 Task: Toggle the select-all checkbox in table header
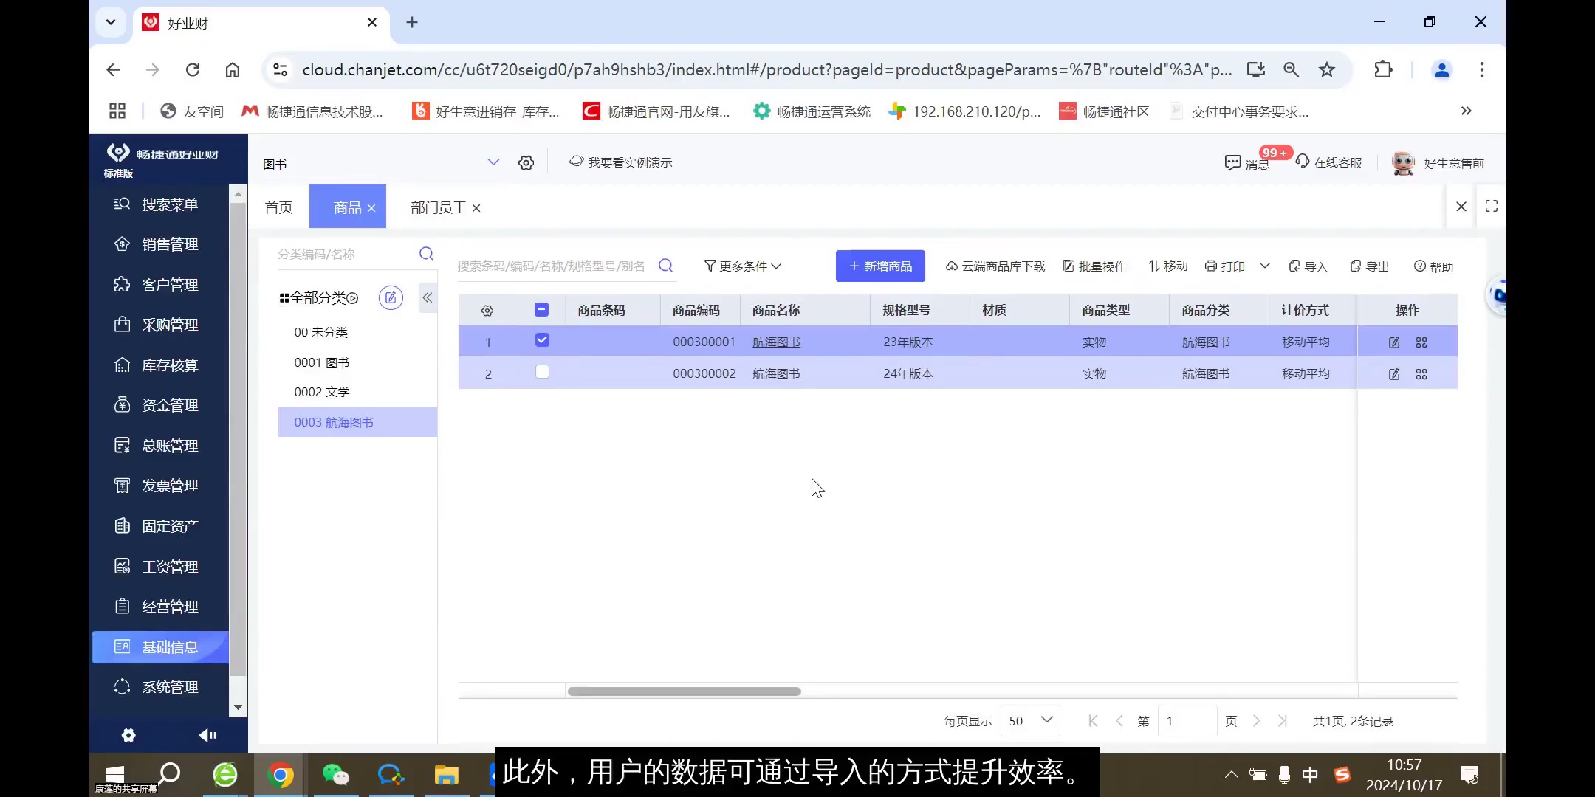pos(541,309)
